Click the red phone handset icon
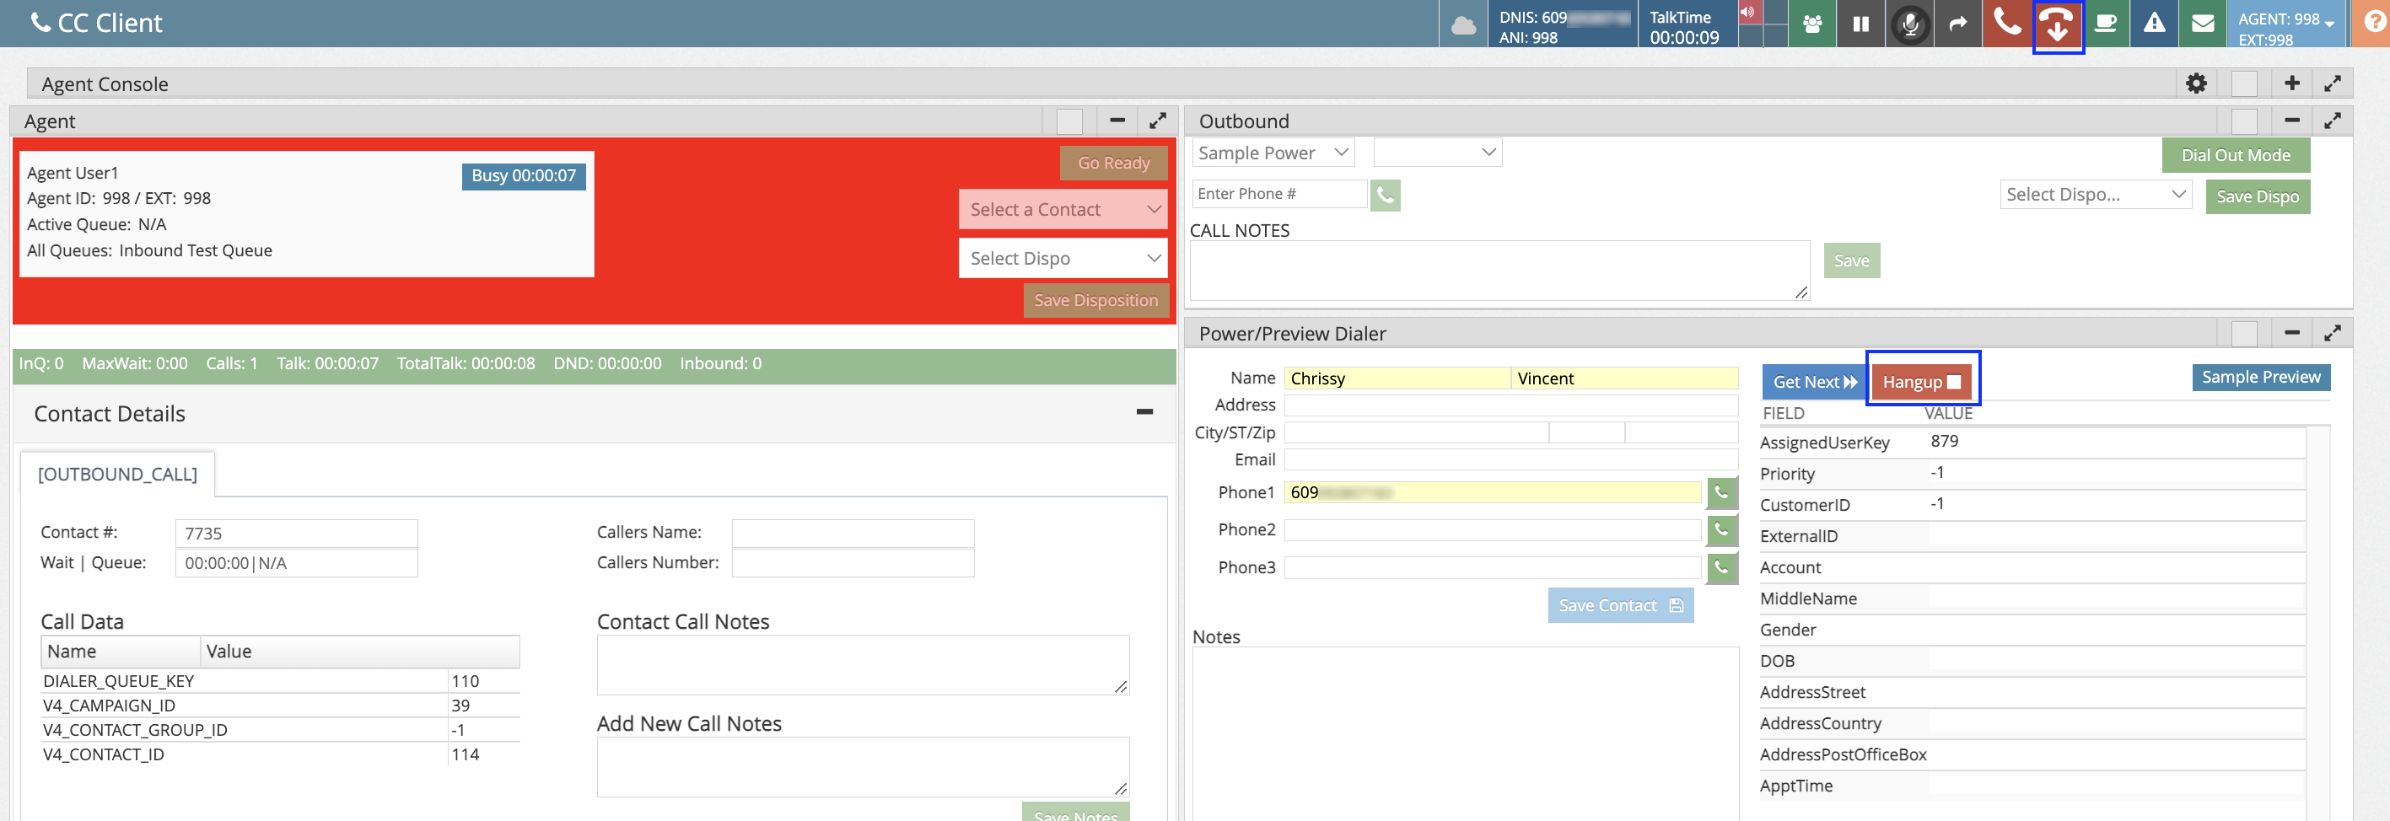2390x821 pixels. pyautogui.click(x=2007, y=24)
